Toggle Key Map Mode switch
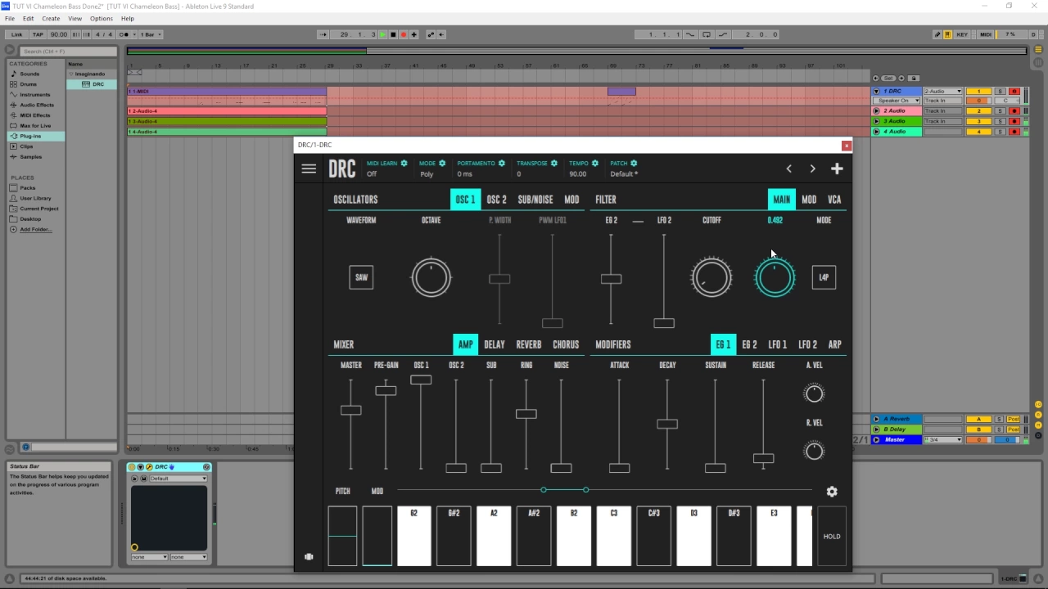Viewport: 1048px width, 589px height. [x=962, y=34]
